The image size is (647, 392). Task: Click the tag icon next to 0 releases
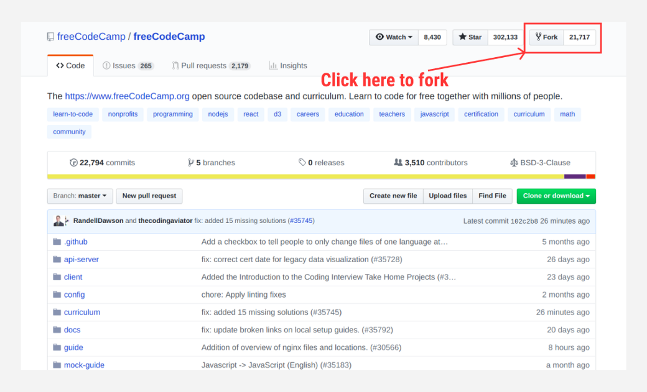tap(302, 162)
